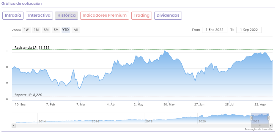
Task: Show All time range
Action: (x=76, y=30)
